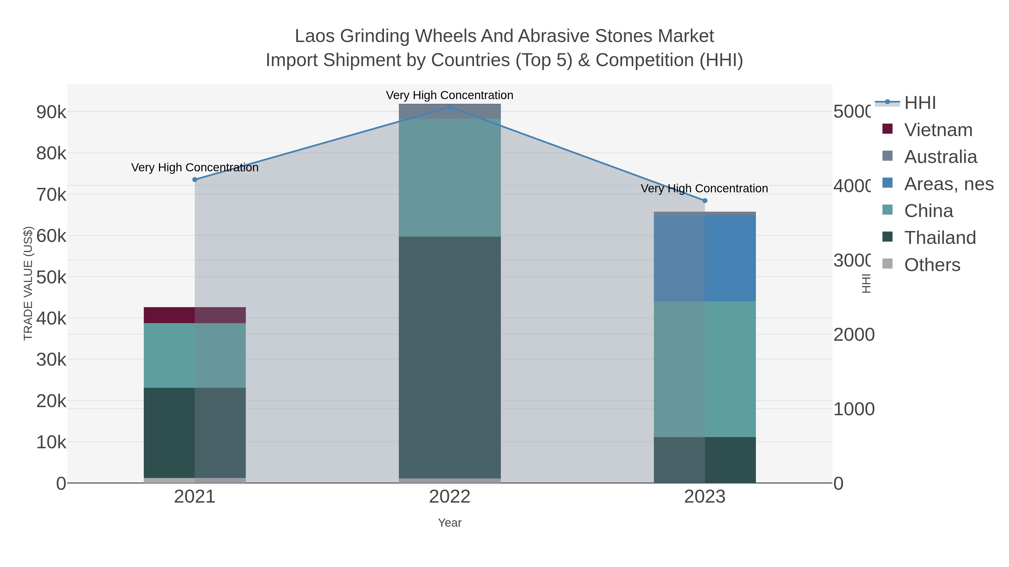This screenshot has height=567, width=1009.
Task: Toggle the HHI legend entry
Action: (x=905, y=102)
